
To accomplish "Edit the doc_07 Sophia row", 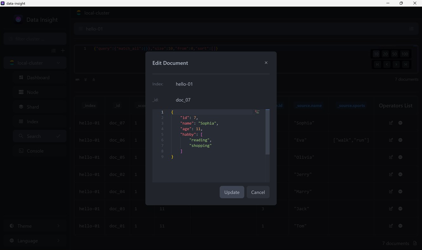I will [x=391, y=123].
